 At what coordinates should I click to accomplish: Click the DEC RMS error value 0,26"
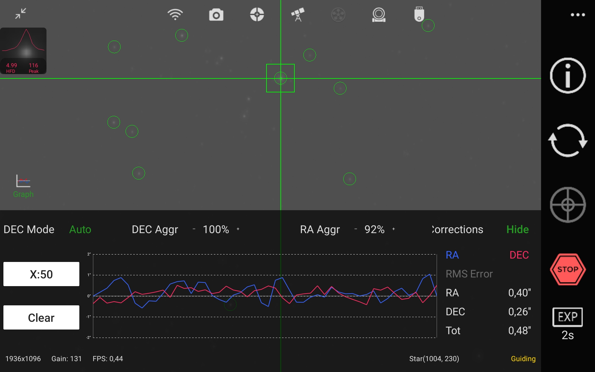[x=519, y=312]
